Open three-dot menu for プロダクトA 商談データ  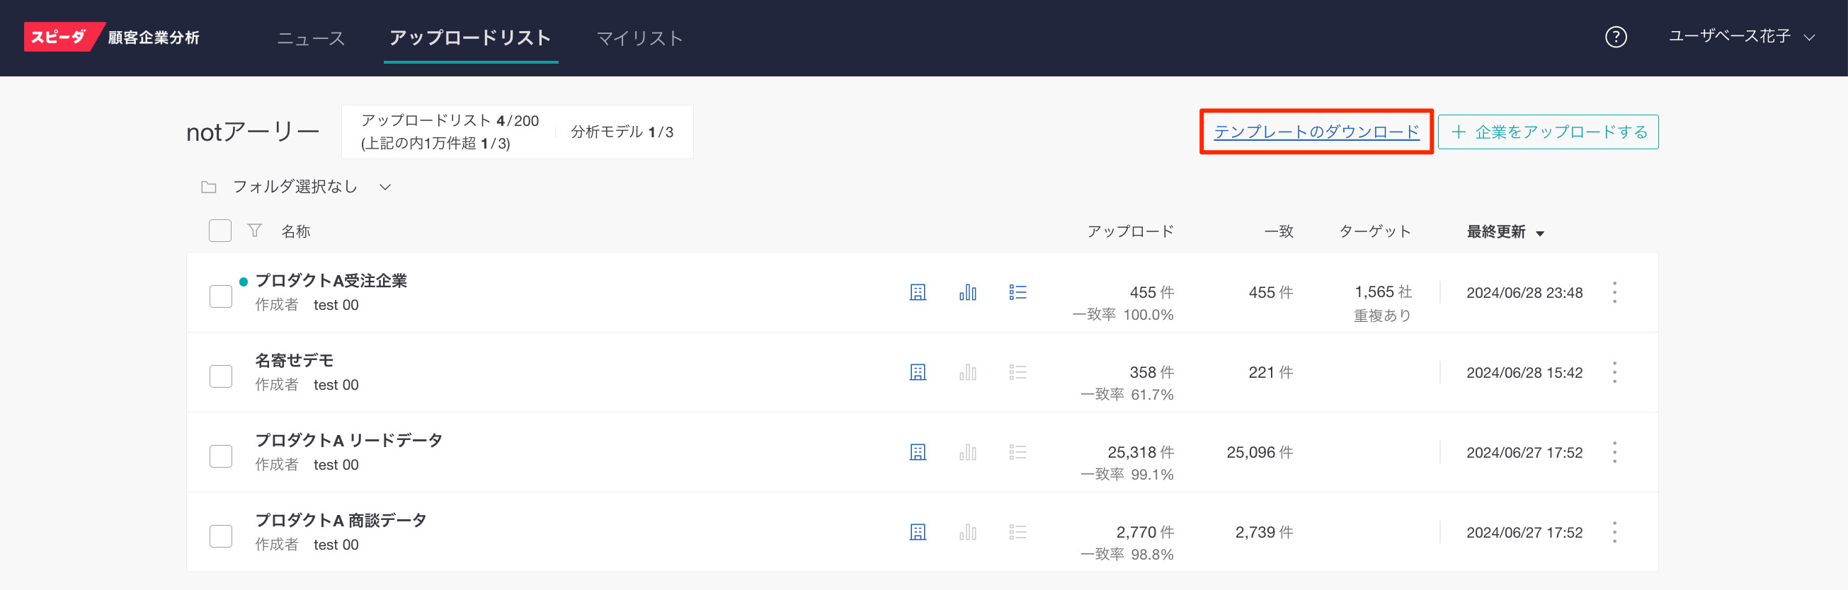click(1614, 533)
